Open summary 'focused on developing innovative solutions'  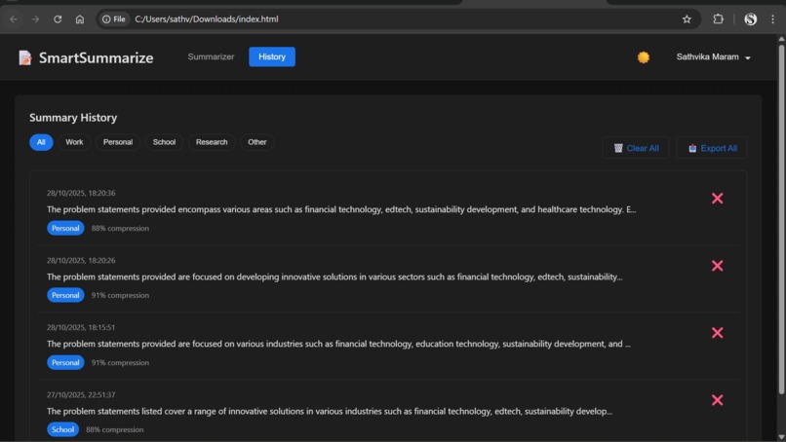(x=334, y=276)
